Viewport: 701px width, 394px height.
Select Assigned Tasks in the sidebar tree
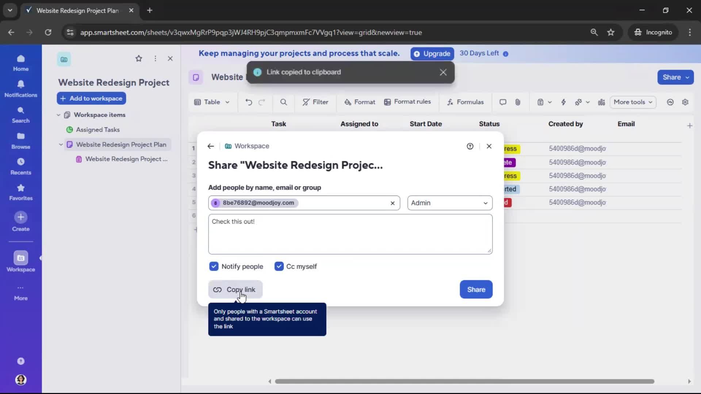tap(97, 130)
